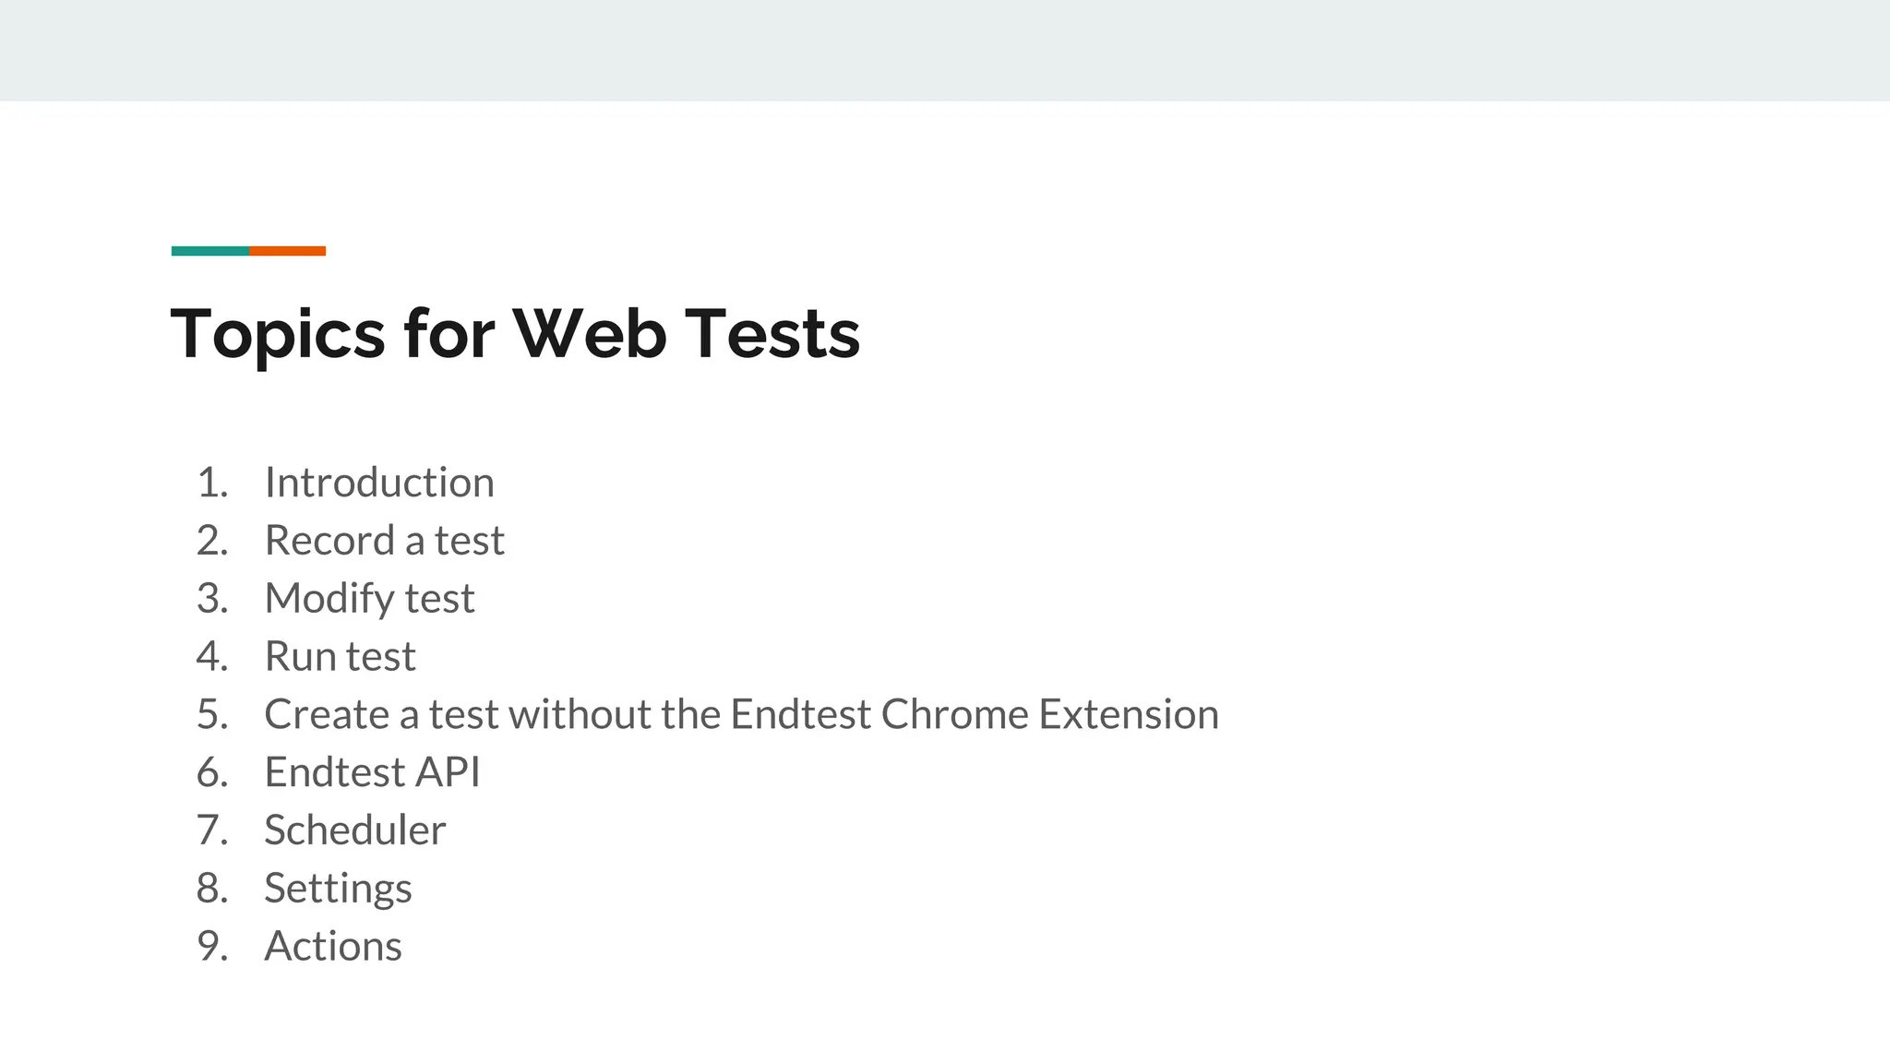Viewport: 1890px width, 1063px height.
Task: Click the "Topics for Web Tests" title
Action: click(515, 333)
